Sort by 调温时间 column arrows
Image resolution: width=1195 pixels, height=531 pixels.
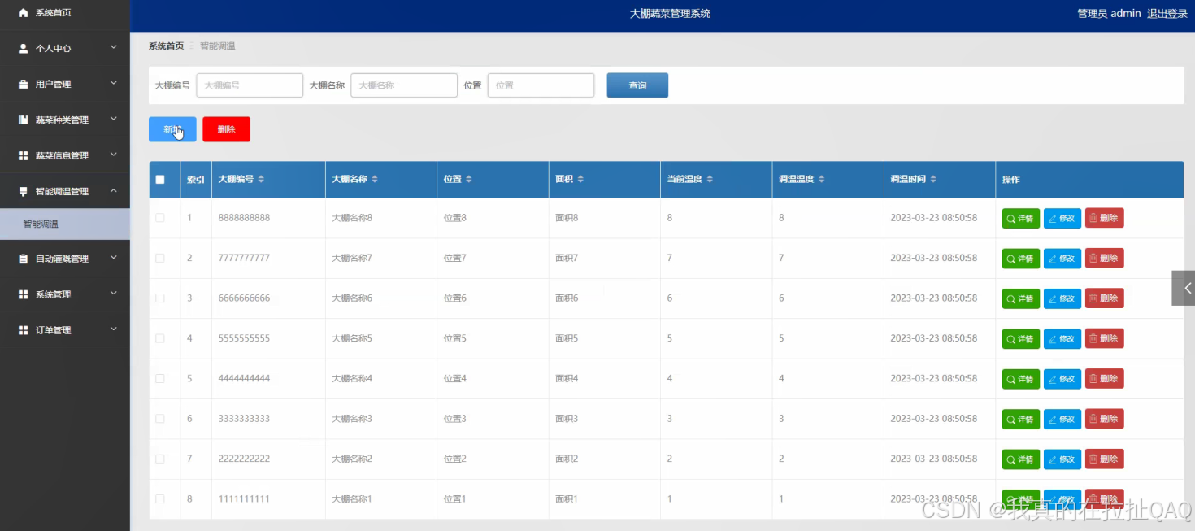click(933, 180)
